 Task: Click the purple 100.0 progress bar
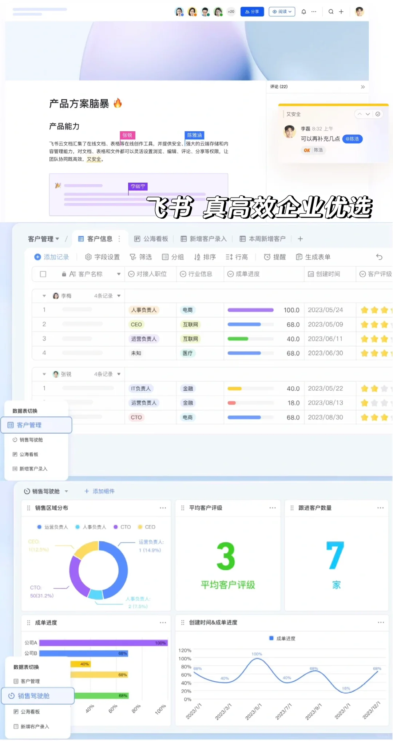250,310
